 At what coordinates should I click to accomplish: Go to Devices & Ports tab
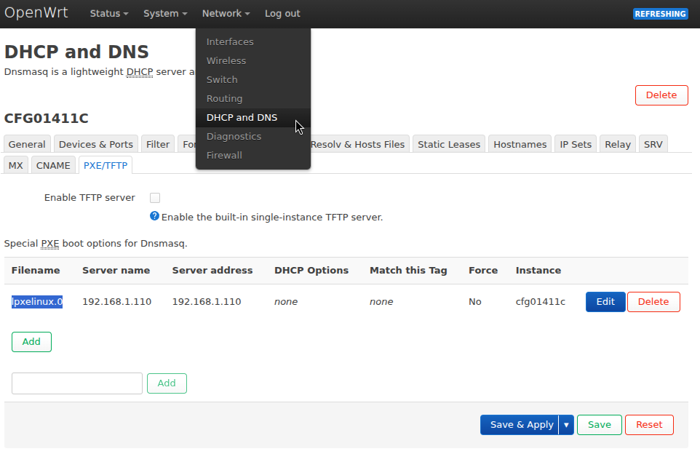click(x=95, y=144)
